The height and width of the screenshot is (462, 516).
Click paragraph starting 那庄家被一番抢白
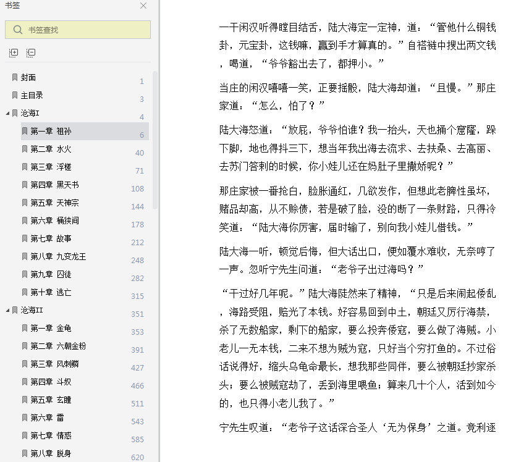[357, 209]
